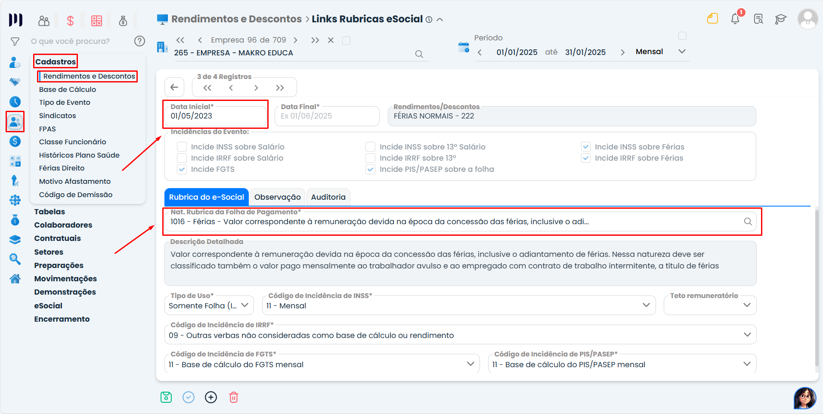Clear company selection with the X button
The image size is (823, 414).
pos(331,40)
